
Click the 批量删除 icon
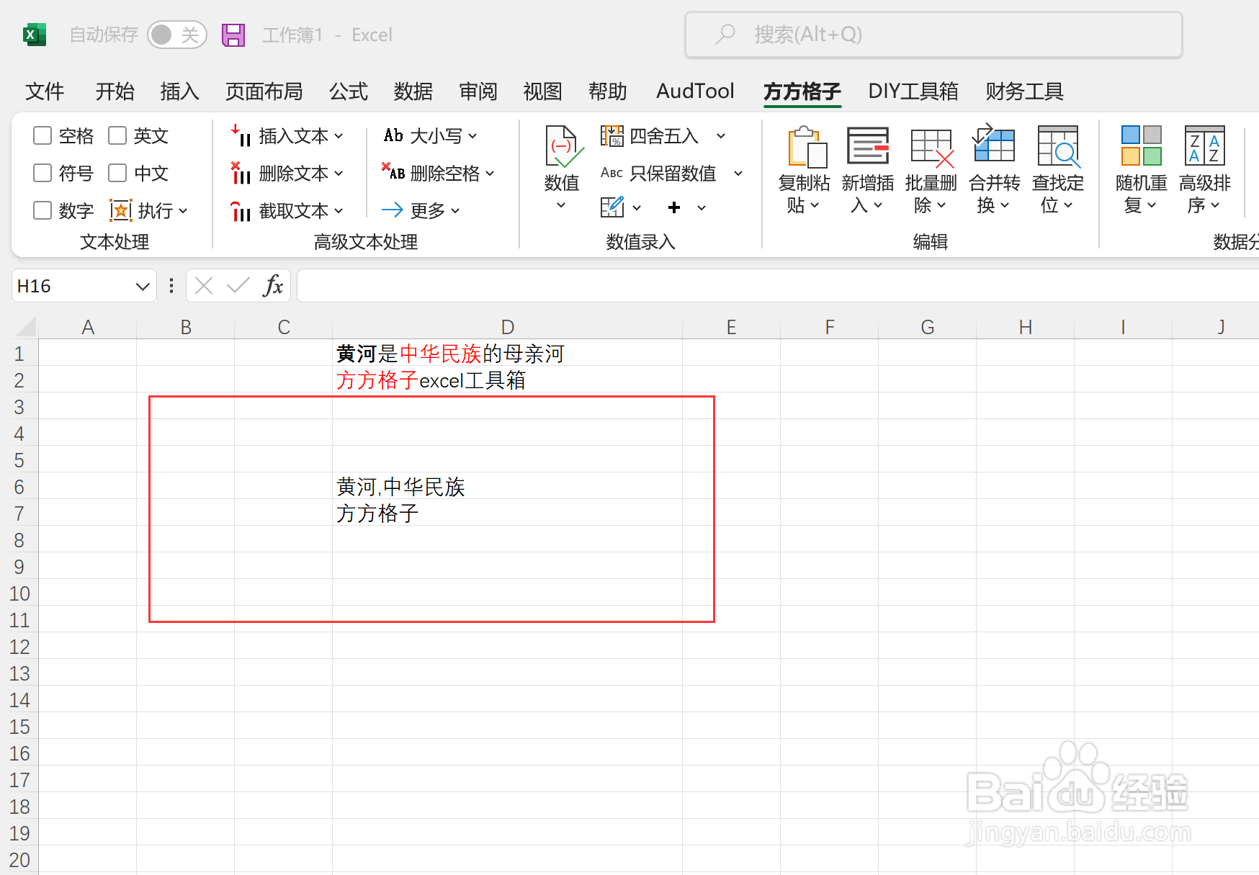932,147
